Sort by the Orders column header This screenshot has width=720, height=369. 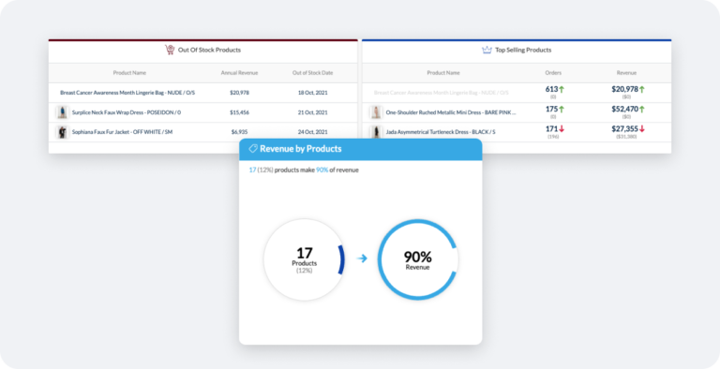pyautogui.click(x=553, y=73)
